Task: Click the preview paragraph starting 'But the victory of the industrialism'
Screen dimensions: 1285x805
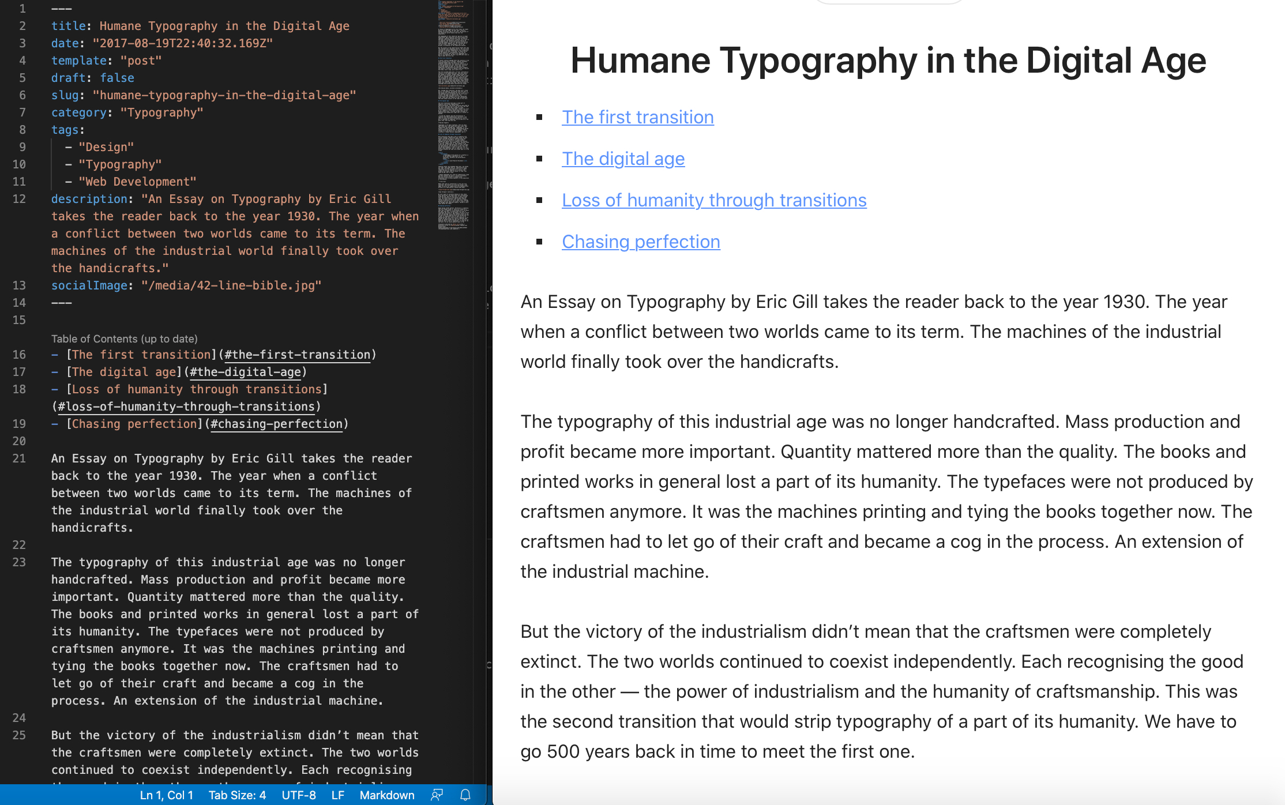Action: pos(882,691)
